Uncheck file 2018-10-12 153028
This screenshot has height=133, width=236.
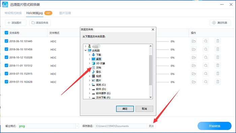[x=6, y=57]
